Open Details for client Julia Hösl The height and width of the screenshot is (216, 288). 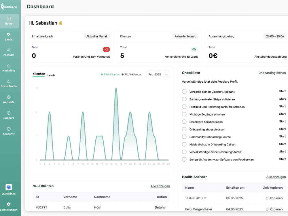[160, 207]
